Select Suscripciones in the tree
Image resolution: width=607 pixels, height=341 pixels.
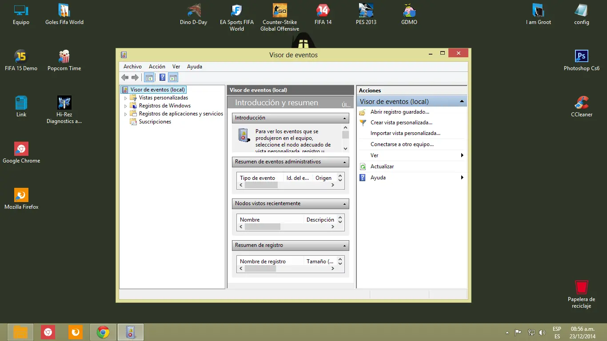[155, 122]
